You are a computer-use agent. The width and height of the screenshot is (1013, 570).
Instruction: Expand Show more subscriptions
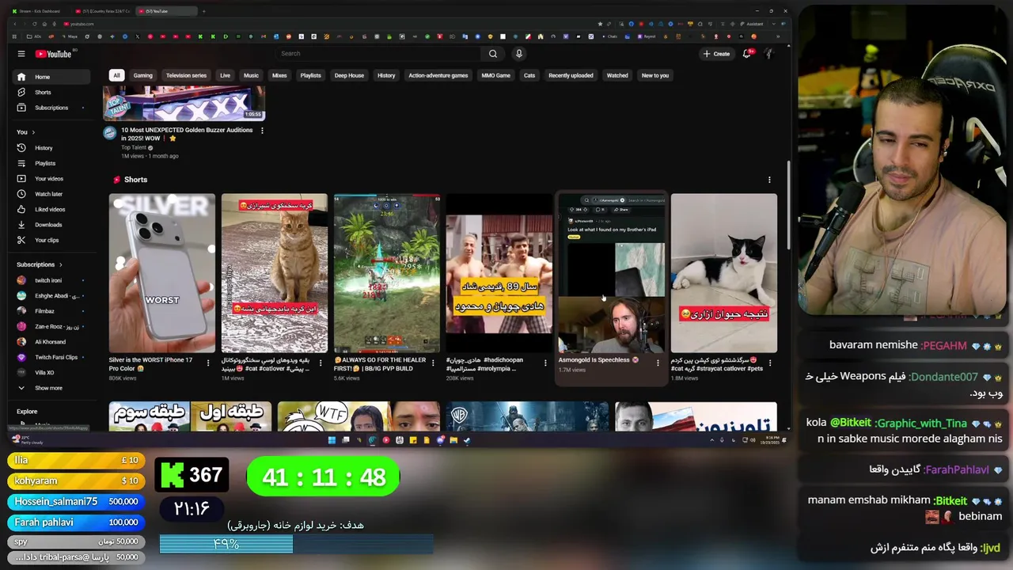click(x=51, y=388)
